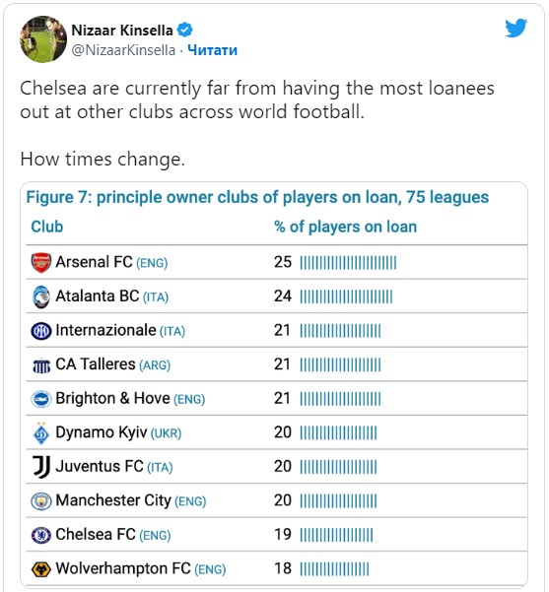This screenshot has width=549, height=592.
Task: Click the Nizaar Kinsella display name
Action: point(122,31)
